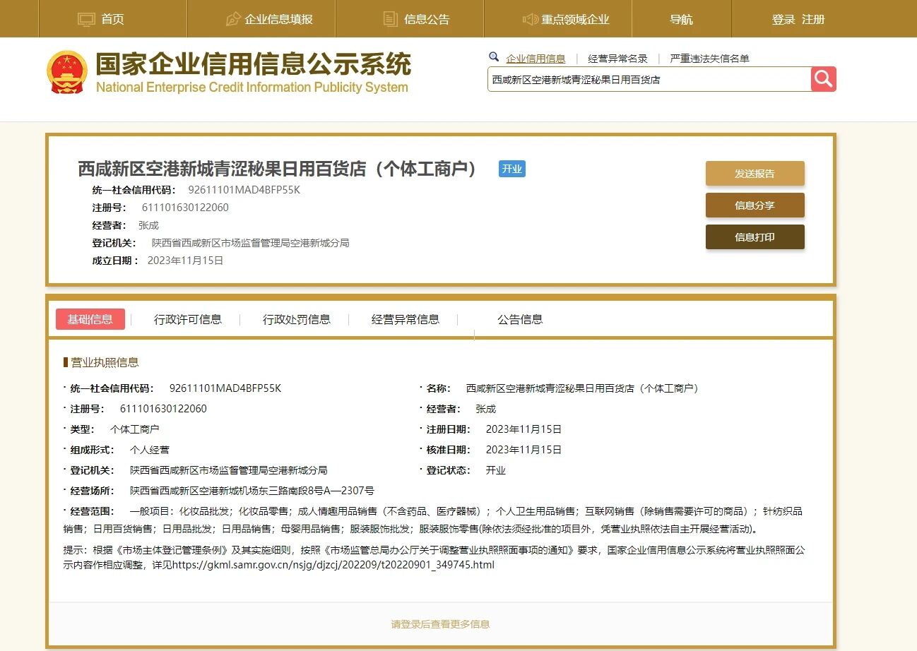This screenshot has height=651, width=917.
Task: Click the enterprise name search field
Action: pyautogui.click(x=649, y=80)
